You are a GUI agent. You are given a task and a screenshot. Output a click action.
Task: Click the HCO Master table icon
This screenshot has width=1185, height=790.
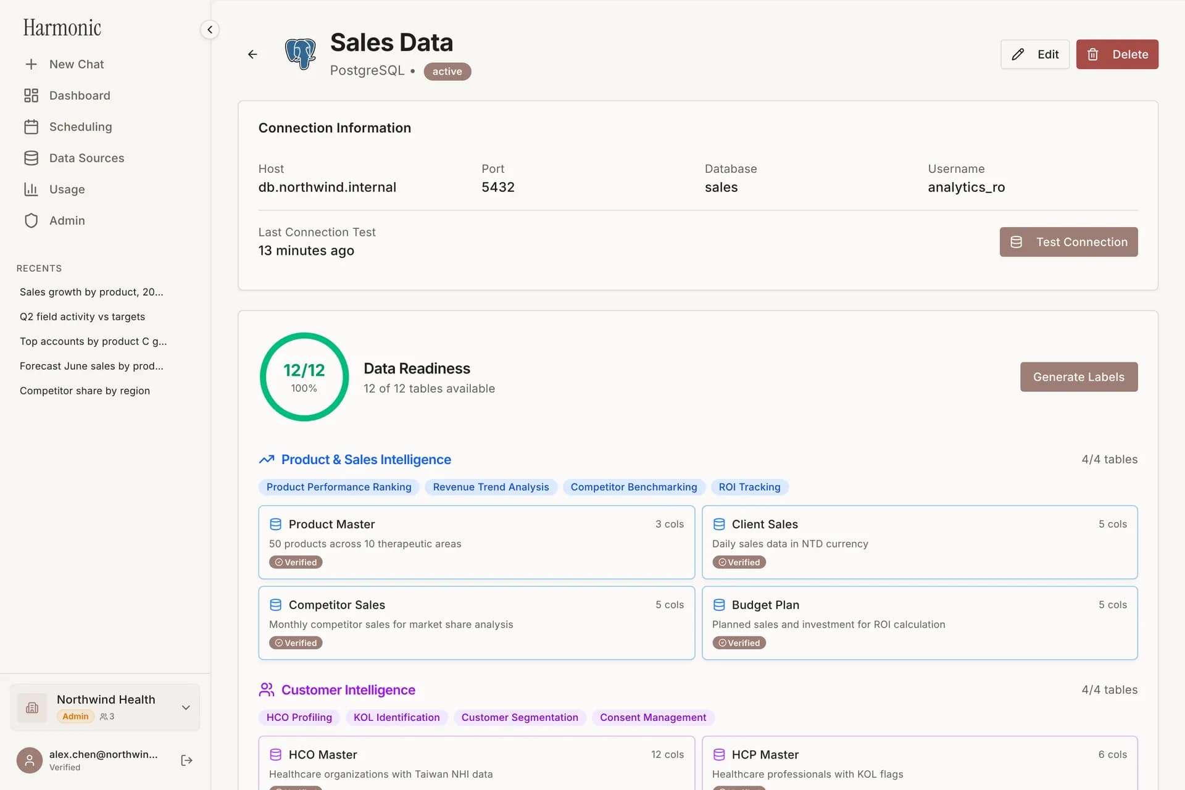click(x=276, y=755)
